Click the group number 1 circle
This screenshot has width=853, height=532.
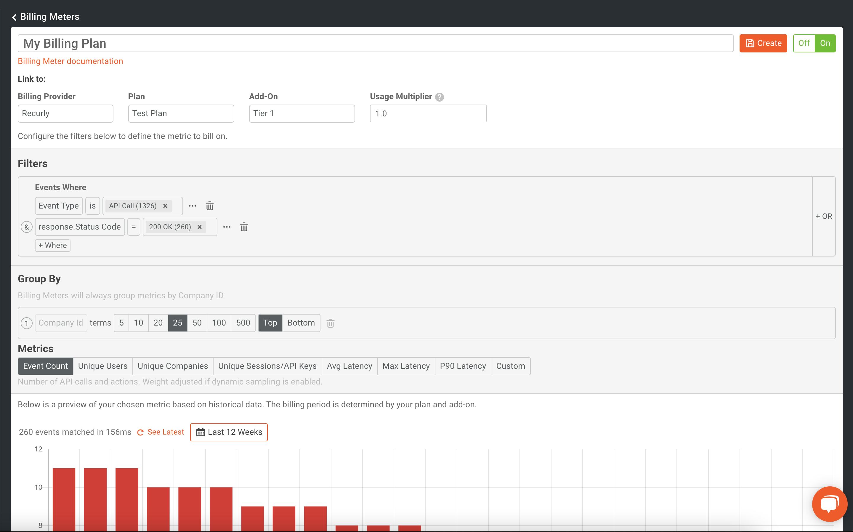tap(27, 323)
